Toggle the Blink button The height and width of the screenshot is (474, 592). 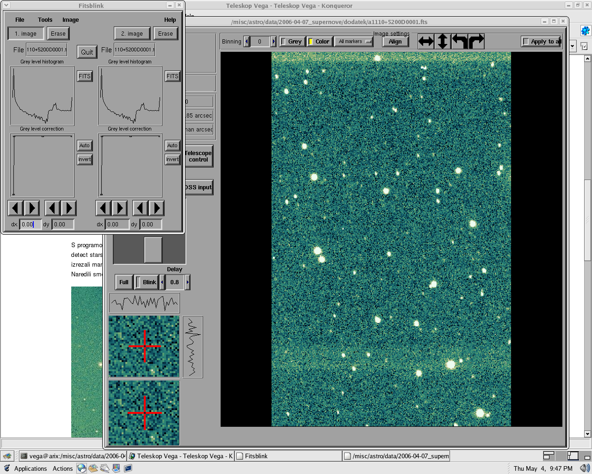[x=146, y=282]
